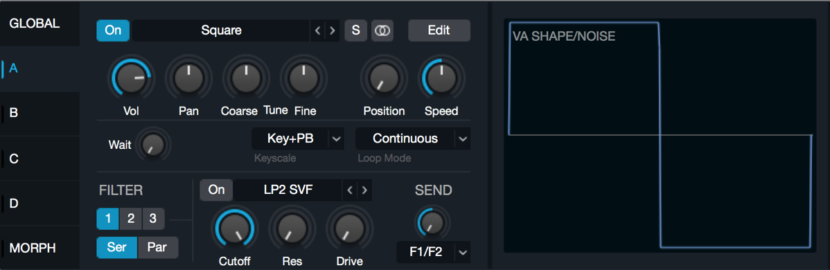830x270 pixels.
Task: Open the LP2 SVF filter type selector
Action: pyautogui.click(x=288, y=190)
